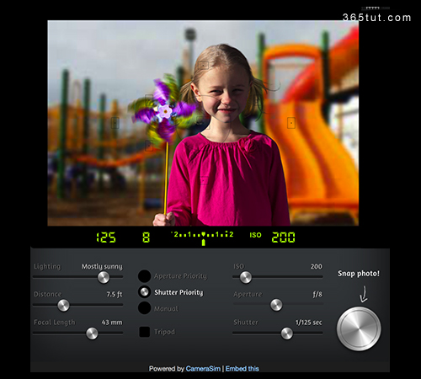Enable the Tripod checkbox
Viewport: 421px width, 379px height.
pos(144,332)
